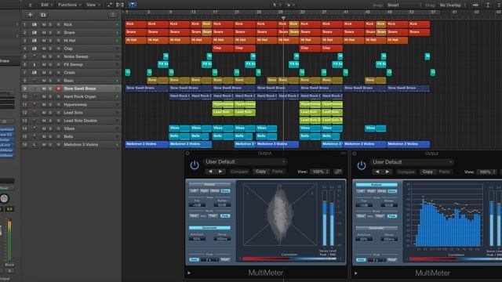Click the FX Sweep audio track icon
Screen dimensions: 502x282
coord(35,64)
